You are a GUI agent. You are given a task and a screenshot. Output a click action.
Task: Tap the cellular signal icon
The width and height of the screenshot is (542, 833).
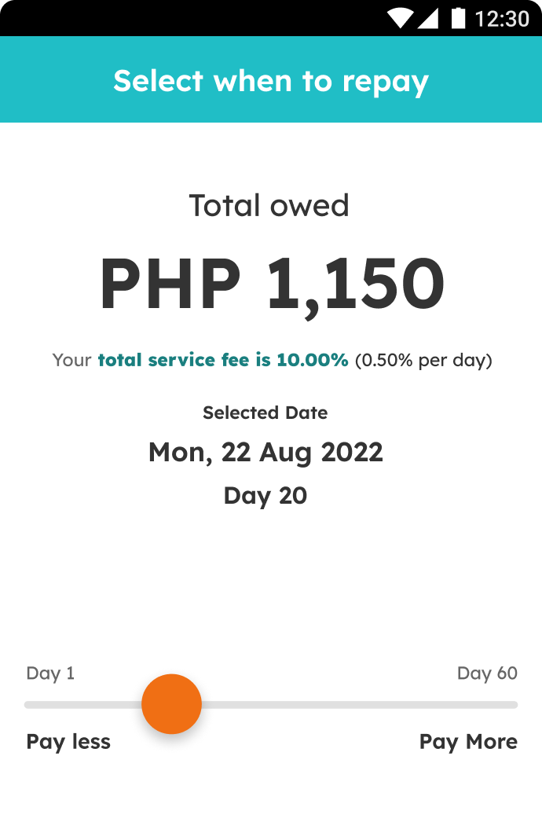click(428, 18)
